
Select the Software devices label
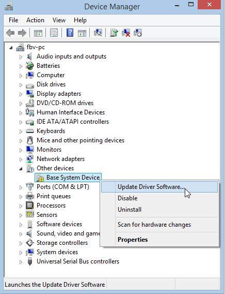[x=59, y=224]
